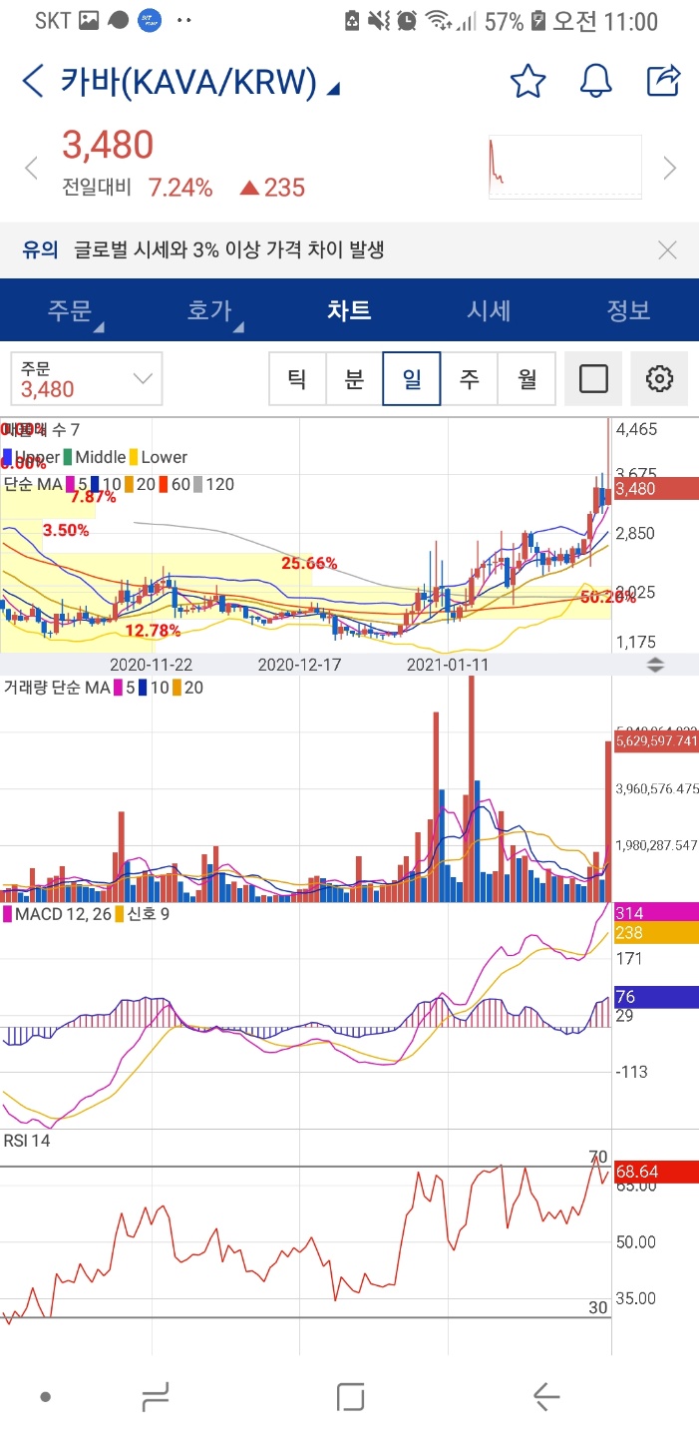Go to previous coin with left chevron
This screenshot has height=1437, width=699.
(x=31, y=168)
